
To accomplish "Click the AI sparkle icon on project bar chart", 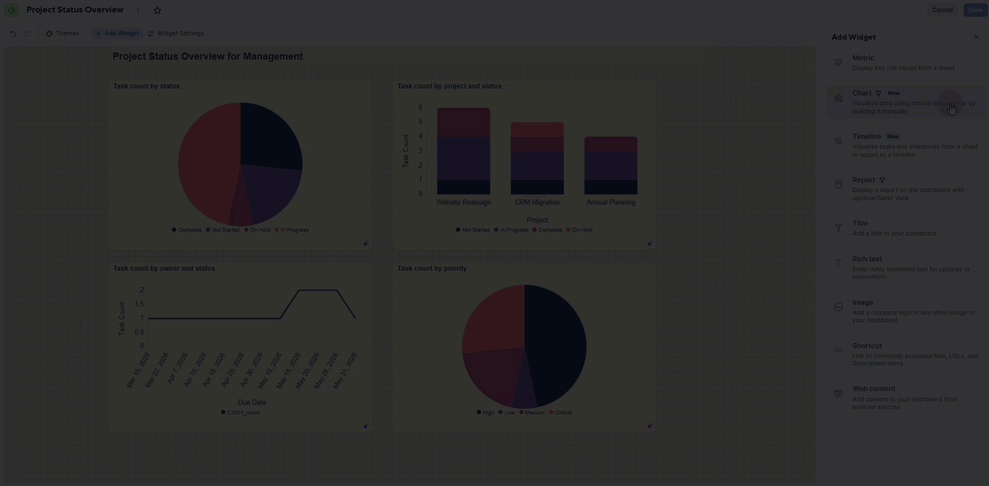I will click(650, 244).
